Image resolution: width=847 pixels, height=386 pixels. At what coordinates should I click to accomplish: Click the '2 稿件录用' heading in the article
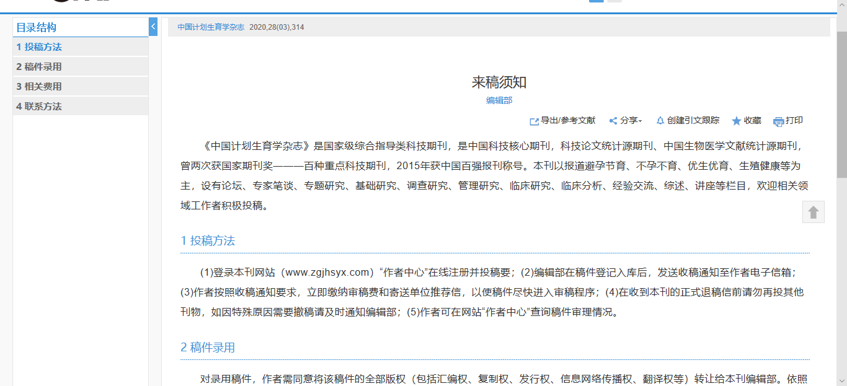208,348
